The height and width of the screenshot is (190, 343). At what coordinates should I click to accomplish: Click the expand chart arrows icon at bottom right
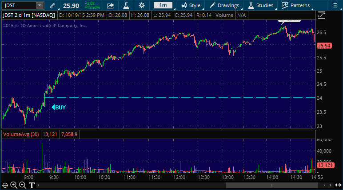click(338, 186)
